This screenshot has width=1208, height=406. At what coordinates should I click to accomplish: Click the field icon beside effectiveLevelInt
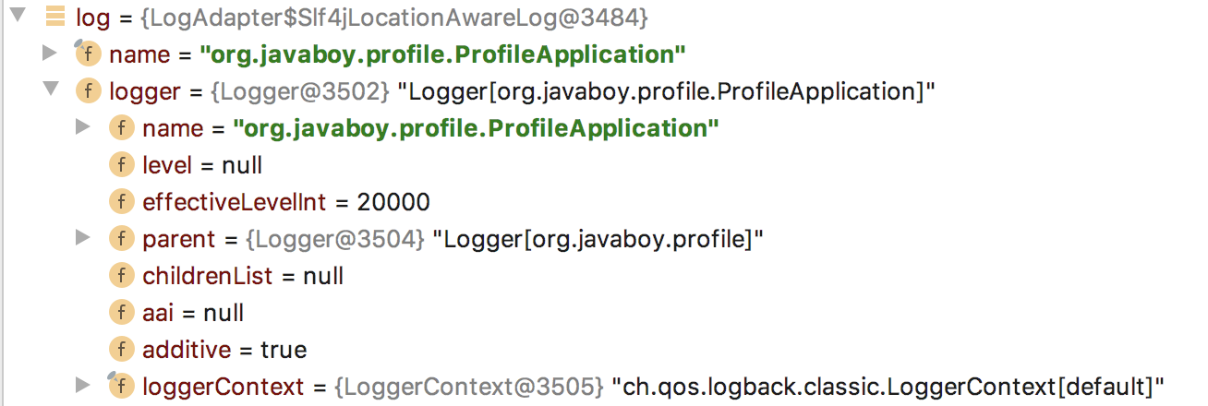[121, 202]
